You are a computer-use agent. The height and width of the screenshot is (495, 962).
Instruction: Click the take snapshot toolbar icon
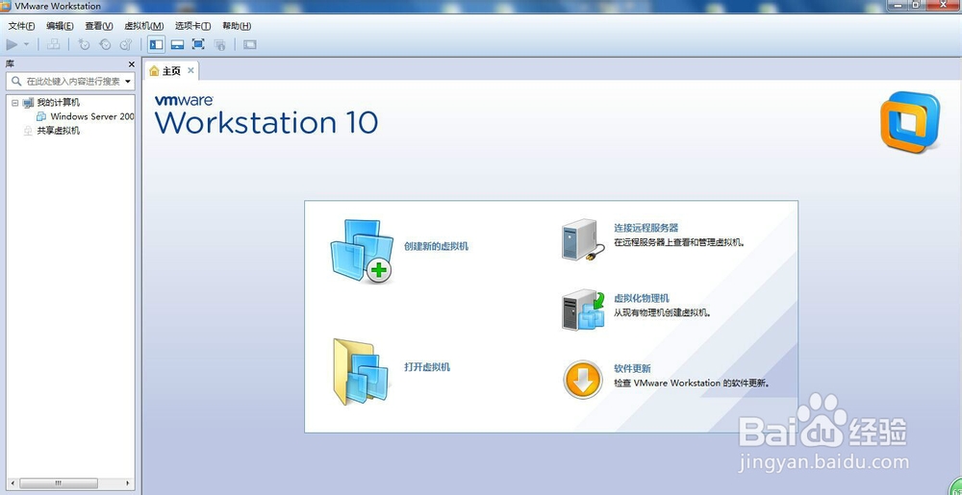point(84,44)
